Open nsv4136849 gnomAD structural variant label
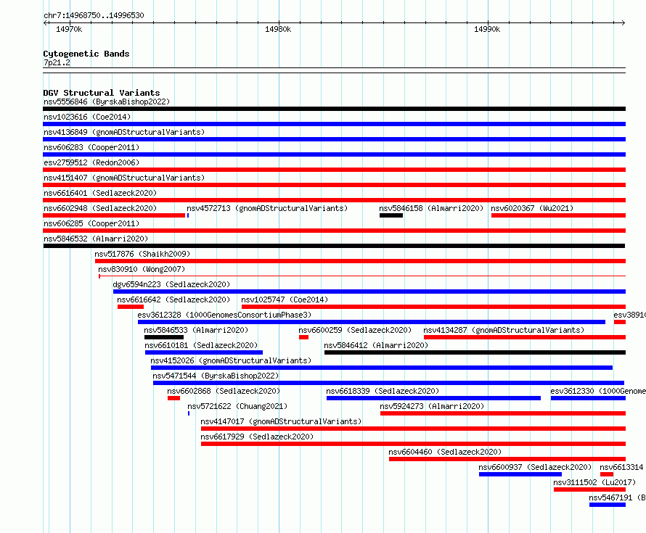This screenshot has width=646, height=533. pyautogui.click(x=124, y=132)
